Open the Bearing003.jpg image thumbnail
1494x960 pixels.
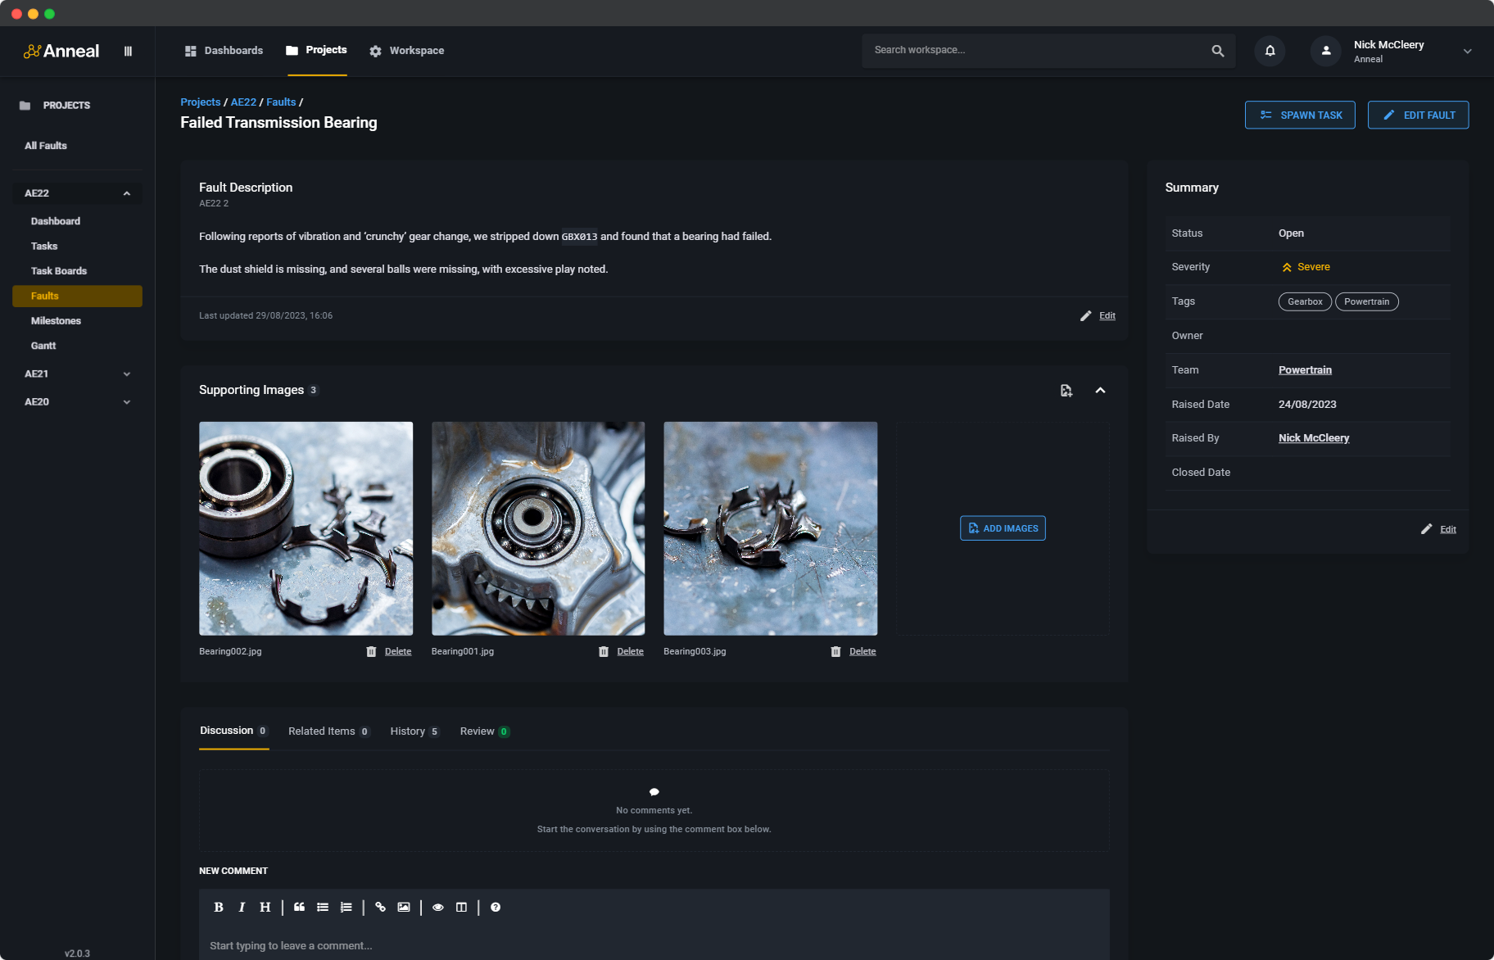click(770, 528)
